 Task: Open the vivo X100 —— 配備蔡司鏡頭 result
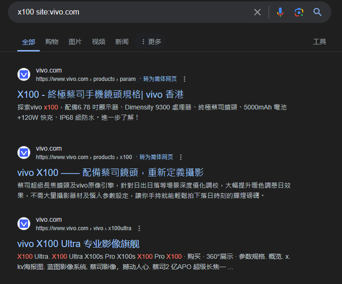[x=110, y=173]
